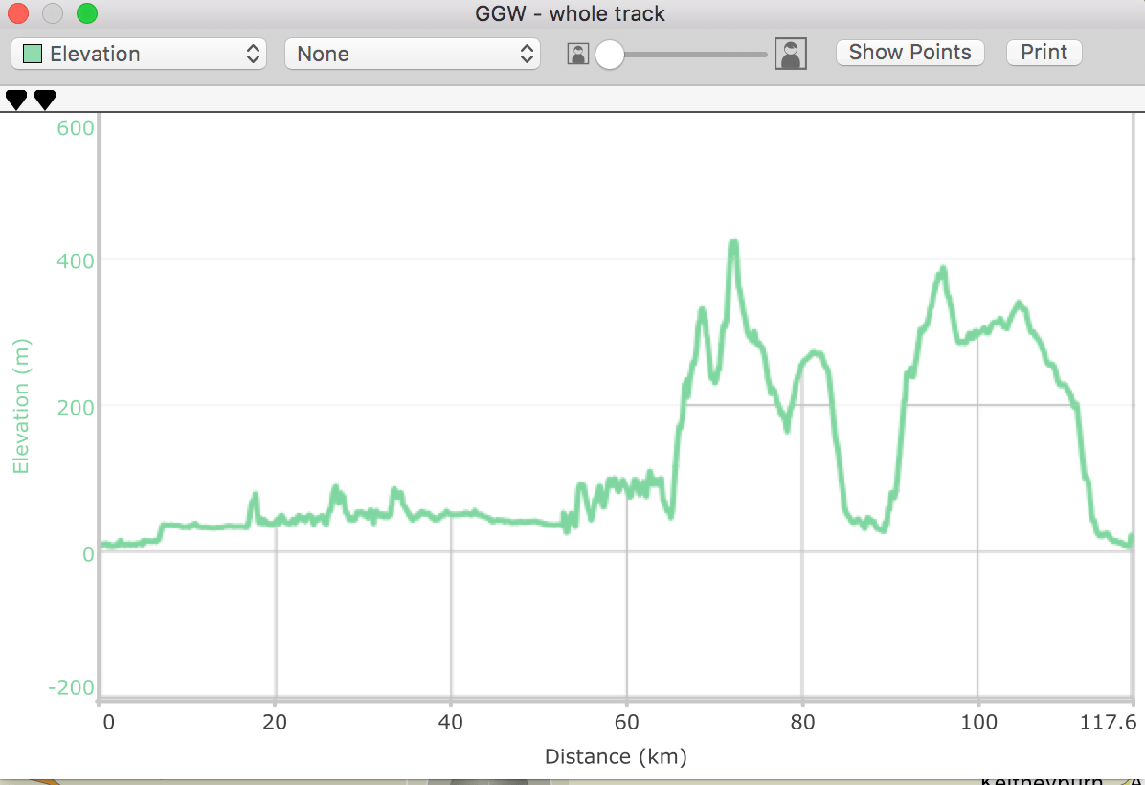Minimize the window with the yellow button
The height and width of the screenshot is (785, 1145).
tap(53, 13)
